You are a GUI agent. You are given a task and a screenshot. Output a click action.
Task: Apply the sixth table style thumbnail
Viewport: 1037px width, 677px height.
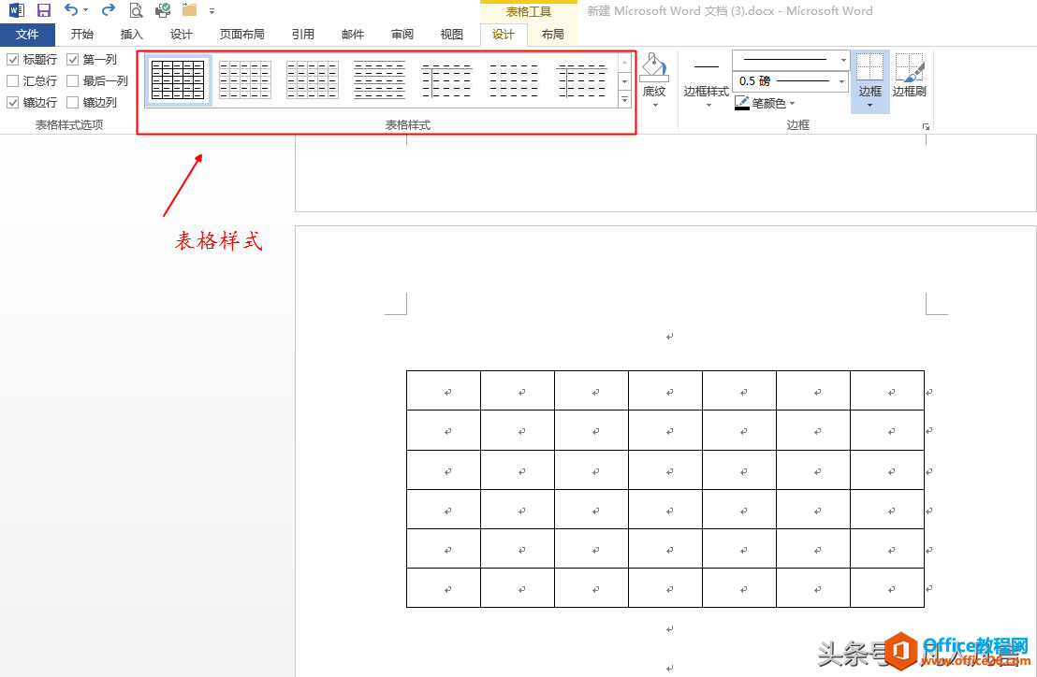pos(514,79)
